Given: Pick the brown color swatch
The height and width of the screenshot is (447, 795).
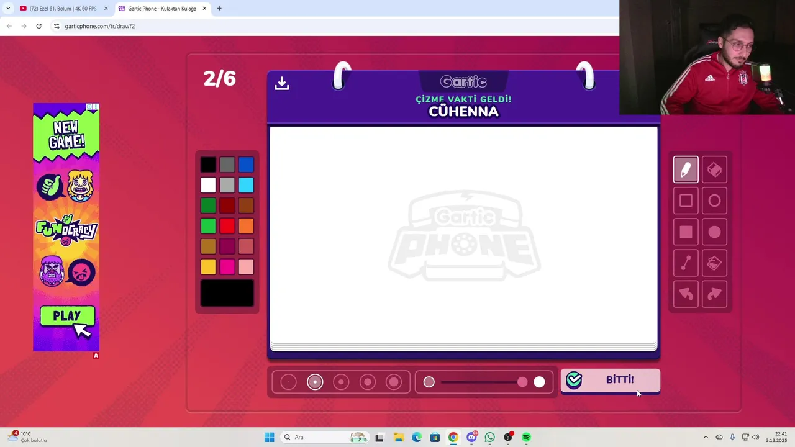Looking at the screenshot, I should click(246, 205).
